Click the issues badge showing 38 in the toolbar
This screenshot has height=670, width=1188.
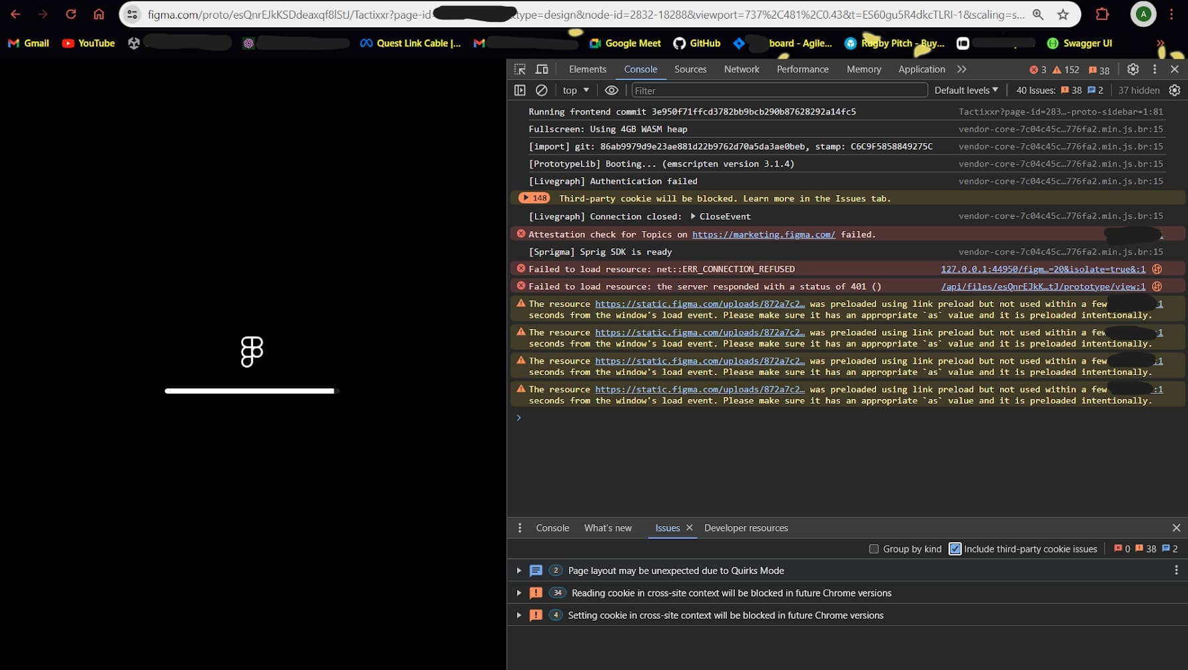[x=1099, y=70]
